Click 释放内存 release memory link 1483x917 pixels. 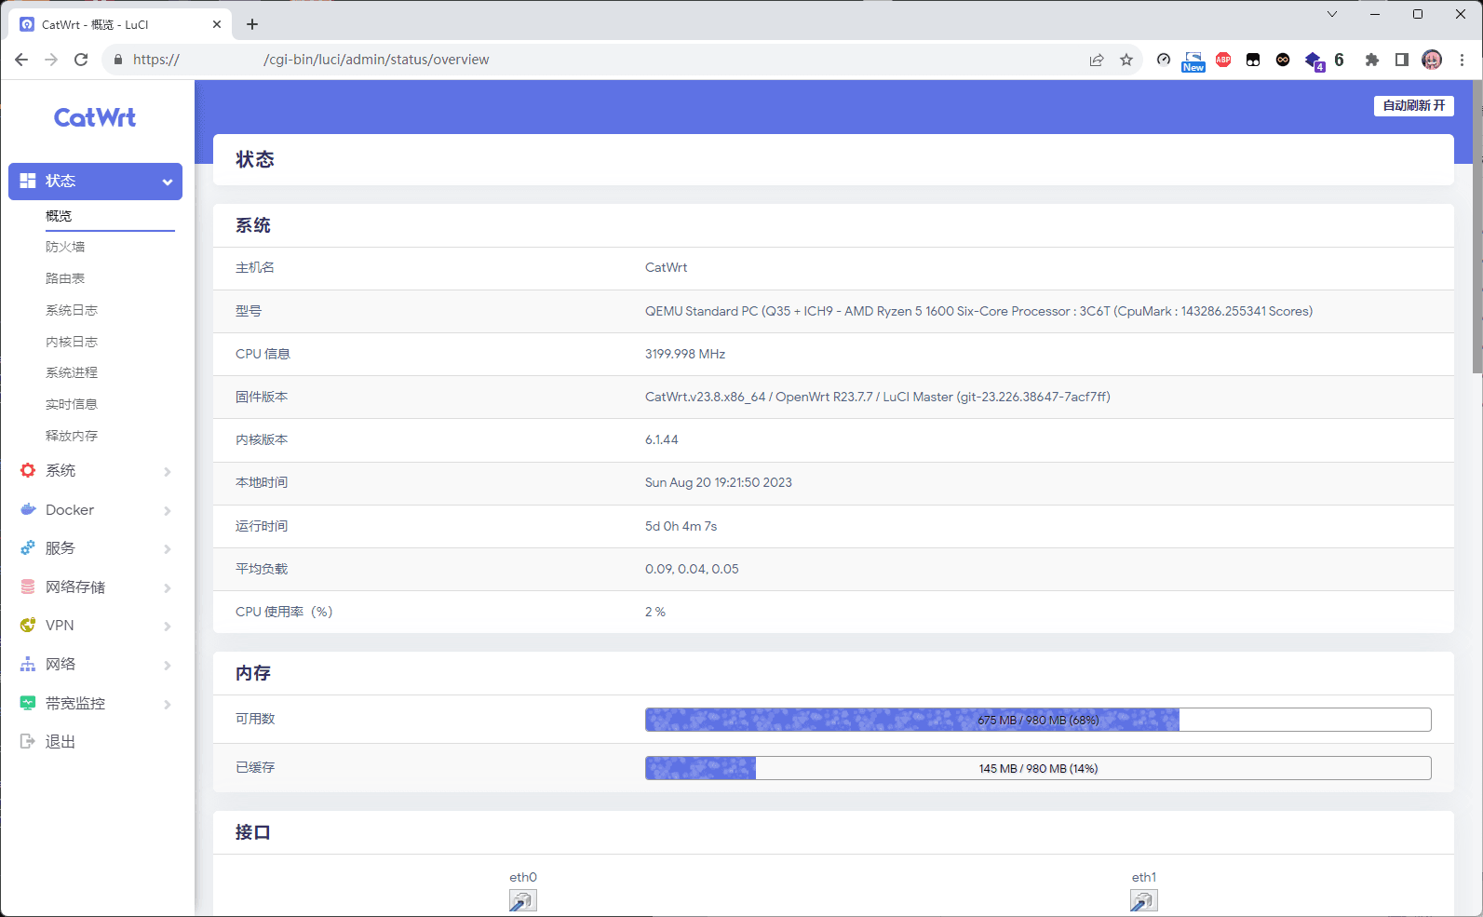tap(72, 436)
